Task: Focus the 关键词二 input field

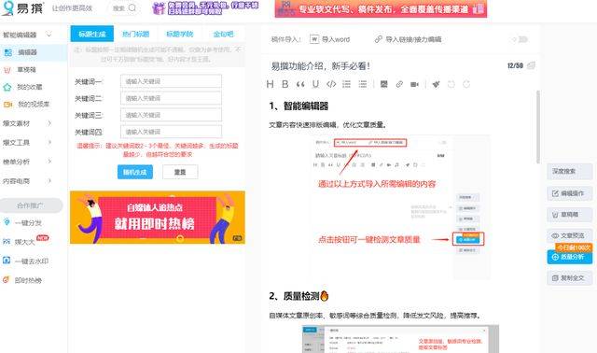Action: click(171, 98)
